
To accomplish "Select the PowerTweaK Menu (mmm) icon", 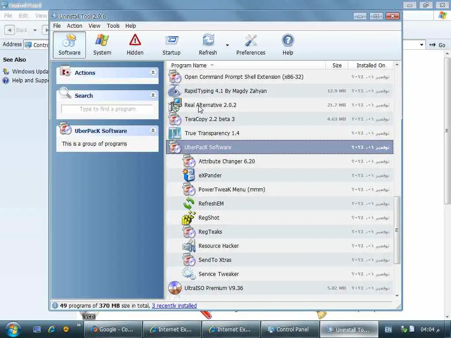I will (189, 189).
